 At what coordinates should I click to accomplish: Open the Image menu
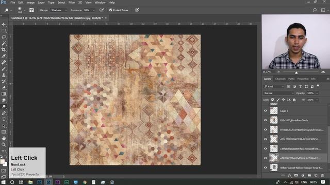(30, 3)
